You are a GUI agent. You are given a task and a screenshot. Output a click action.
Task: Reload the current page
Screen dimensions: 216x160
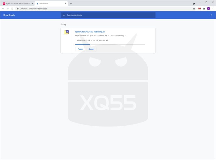point(12,8)
